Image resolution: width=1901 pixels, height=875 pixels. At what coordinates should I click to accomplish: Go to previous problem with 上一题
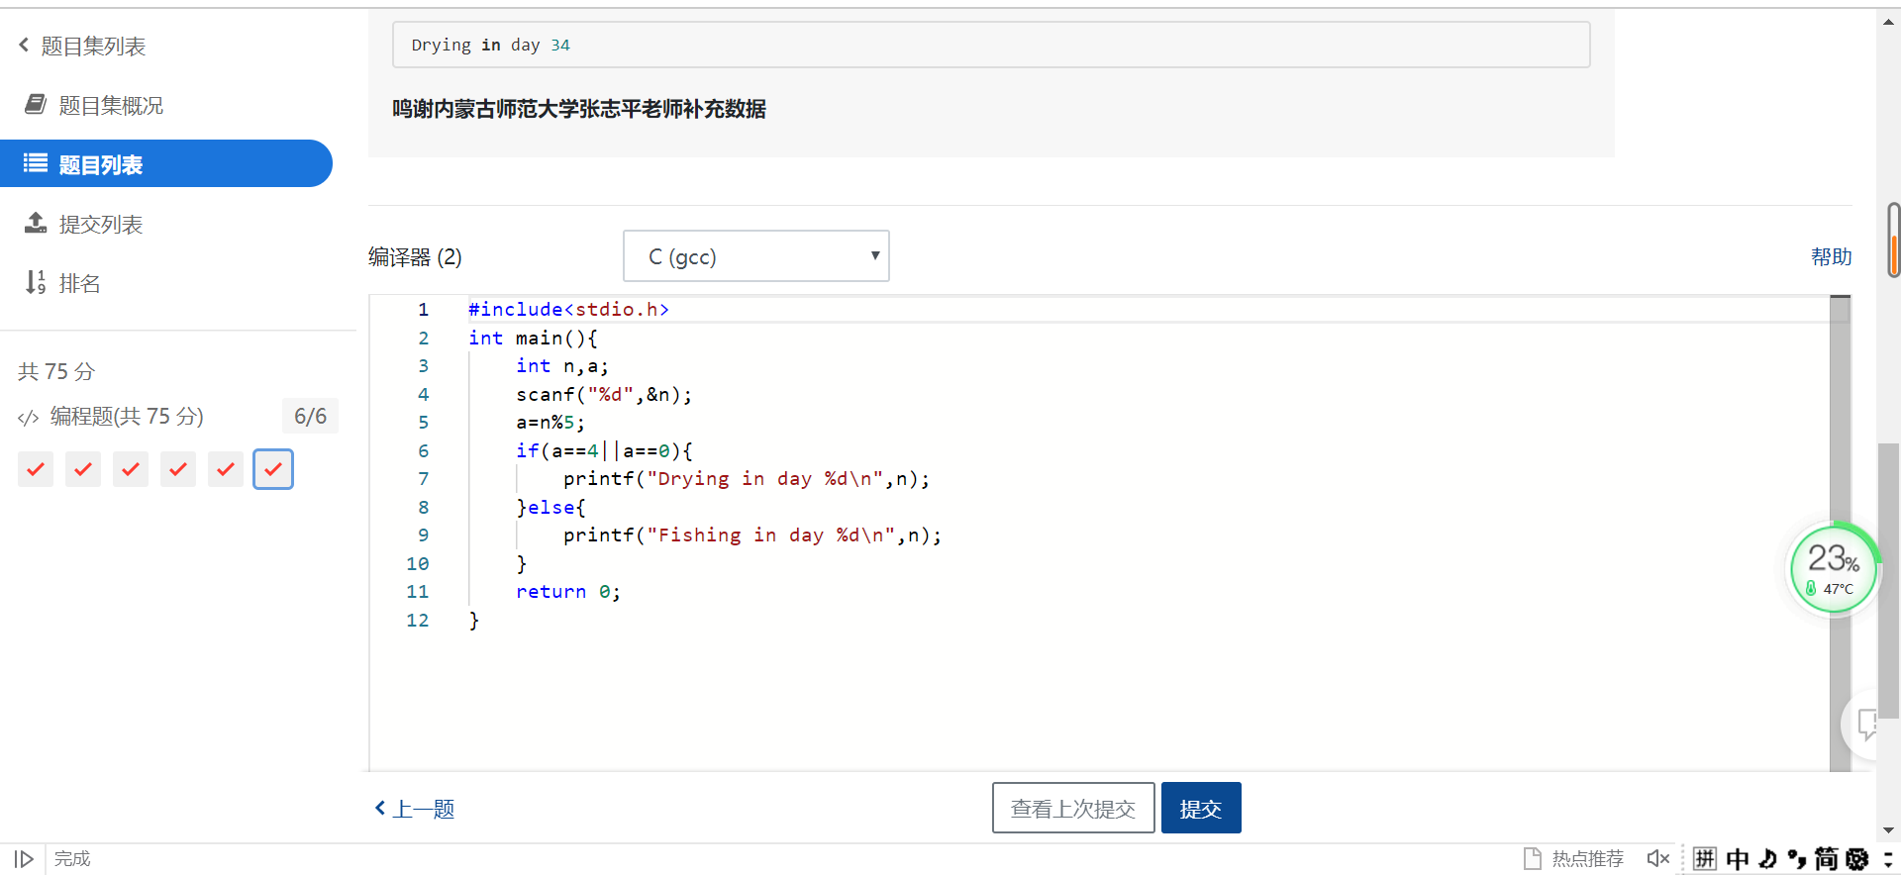415,809
